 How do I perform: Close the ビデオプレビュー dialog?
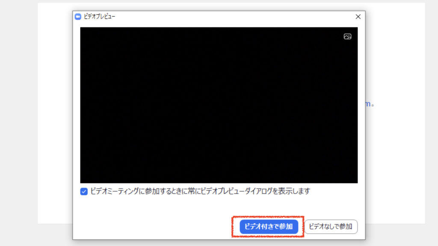(358, 17)
